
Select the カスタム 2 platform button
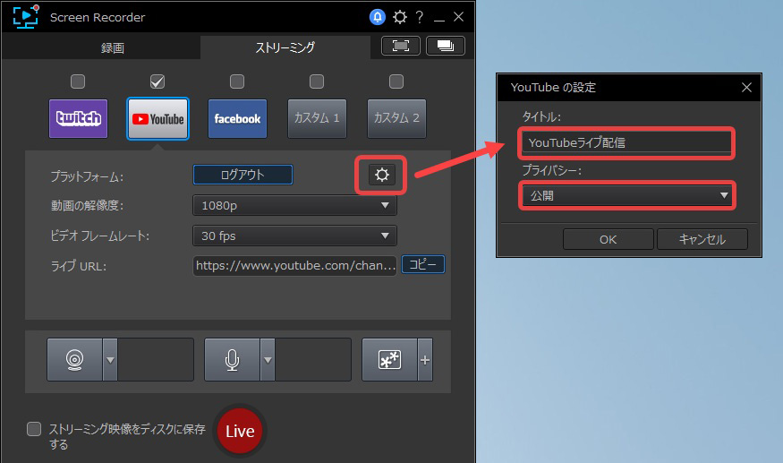pyautogui.click(x=396, y=118)
